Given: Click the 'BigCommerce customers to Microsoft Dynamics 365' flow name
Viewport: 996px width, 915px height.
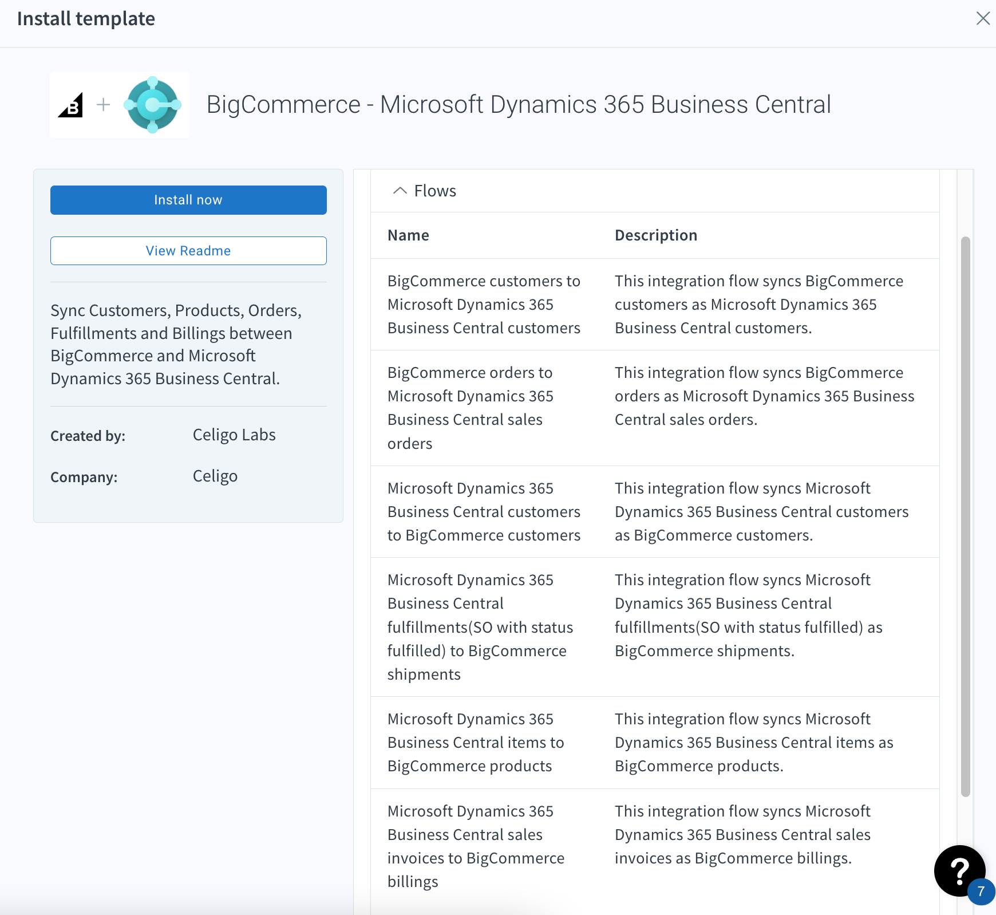Looking at the screenshot, I should tap(484, 305).
